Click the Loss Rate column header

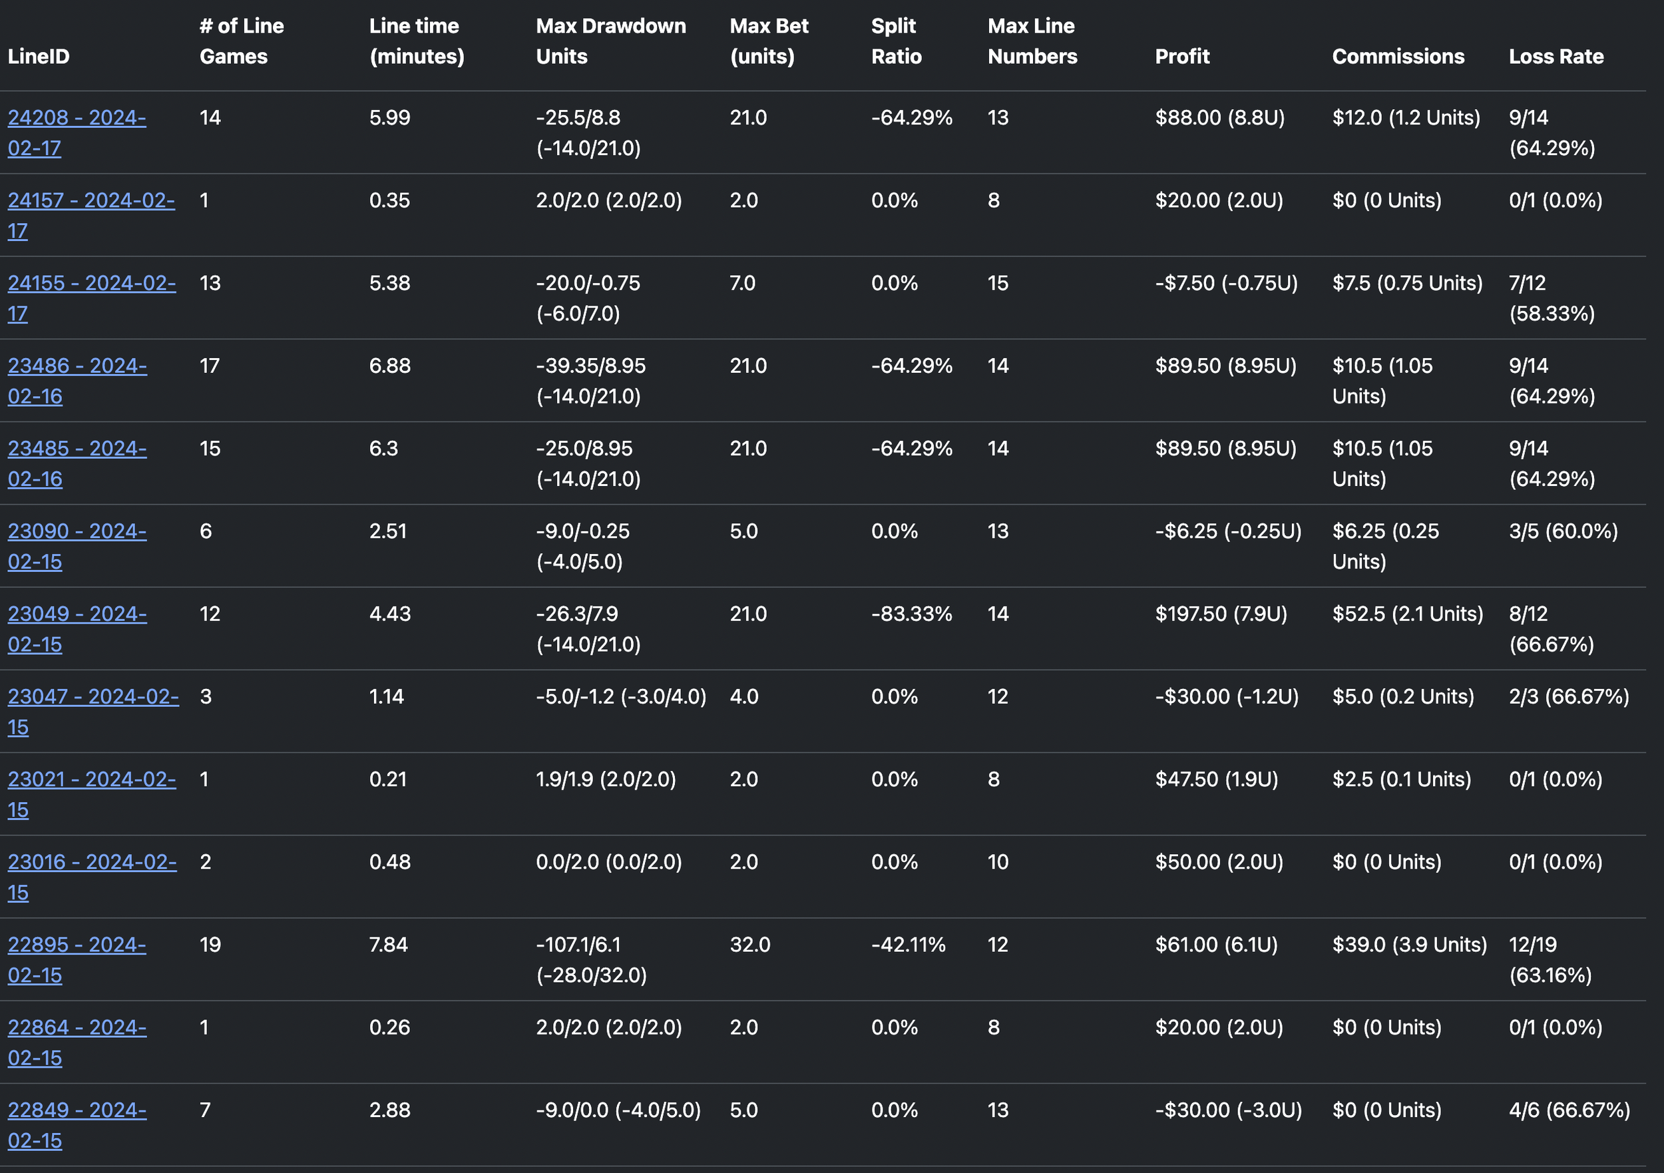(x=1556, y=57)
